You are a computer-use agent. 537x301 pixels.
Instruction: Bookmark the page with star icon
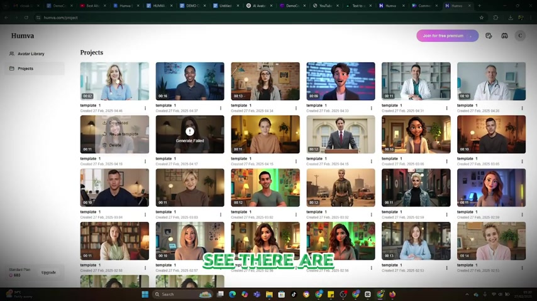(482, 18)
